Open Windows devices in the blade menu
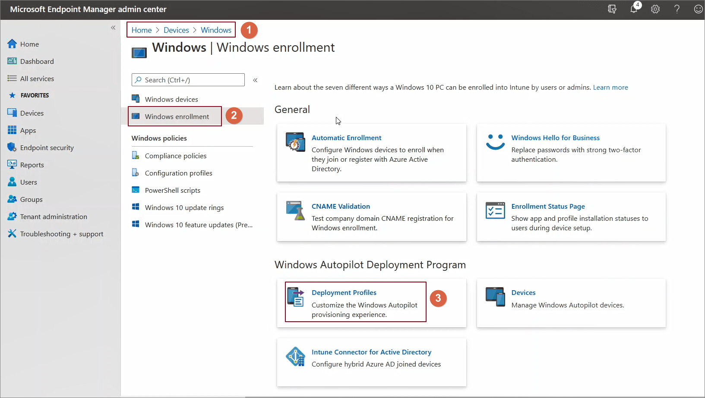Viewport: 705px width, 398px height. coord(171,99)
